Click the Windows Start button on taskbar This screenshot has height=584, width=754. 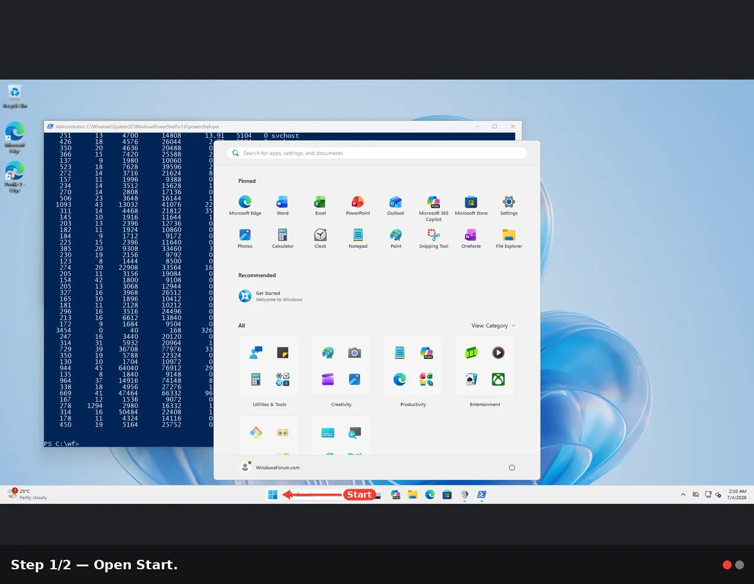point(273,494)
